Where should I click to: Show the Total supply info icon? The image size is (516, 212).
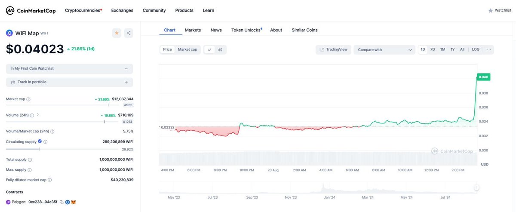(x=31, y=160)
